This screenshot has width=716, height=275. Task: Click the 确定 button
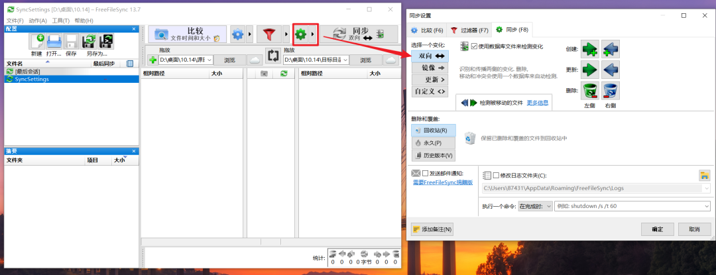[657, 229]
